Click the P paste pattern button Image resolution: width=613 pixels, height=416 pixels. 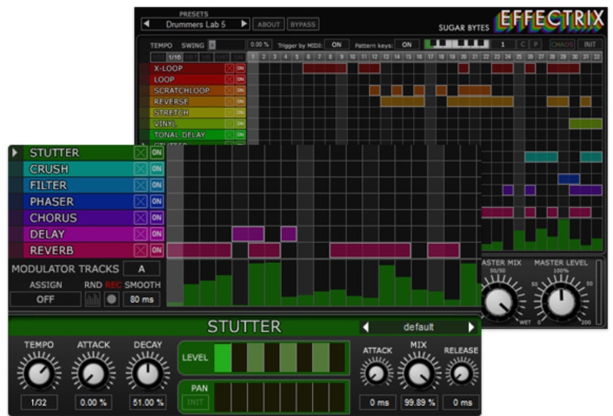click(x=536, y=44)
